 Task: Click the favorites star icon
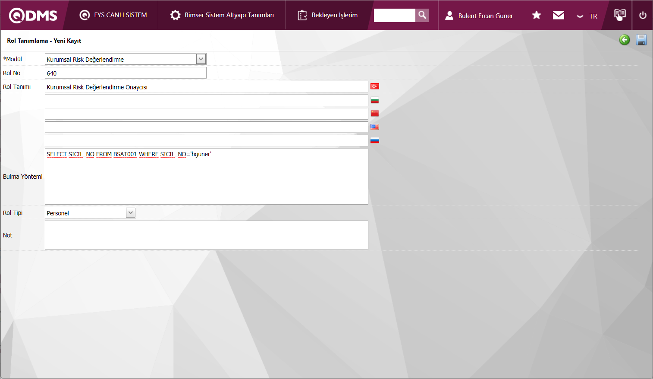point(537,15)
